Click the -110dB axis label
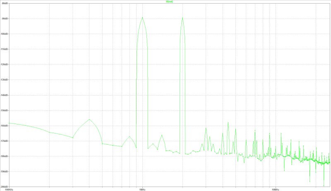 pos(4,49)
